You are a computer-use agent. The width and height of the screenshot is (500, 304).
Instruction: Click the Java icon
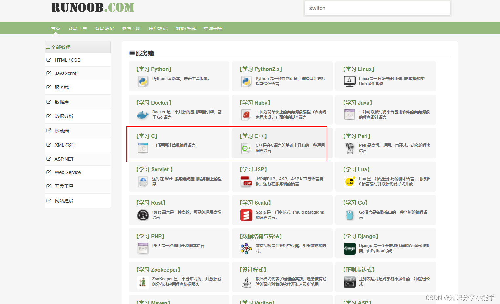click(x=350, y=115)
